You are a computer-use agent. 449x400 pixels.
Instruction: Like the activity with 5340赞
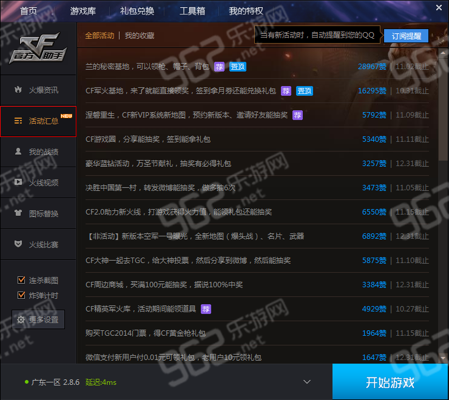(x=374, y=139)
